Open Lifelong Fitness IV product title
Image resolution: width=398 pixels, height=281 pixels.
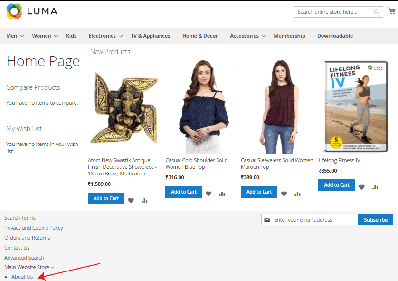(x=340, y=160)
